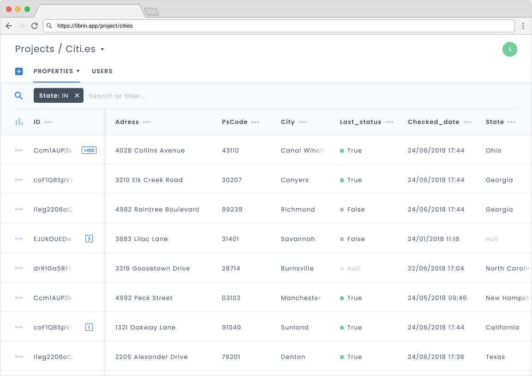The width and height of the screenshot is (532, 376).
Task: Select address 3883 Lilac Lane
Action: click(142, 239)
